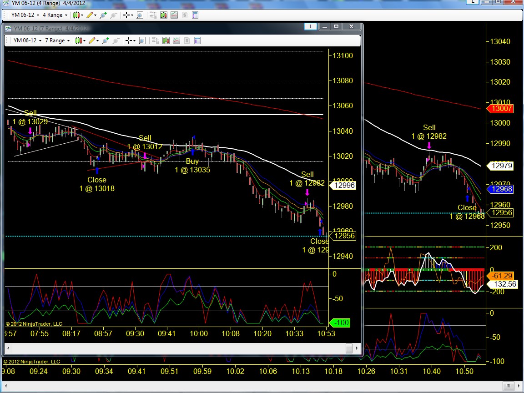Click the 12996 price marker on 7 Range axis
This screenshot has width=524, height=393.
[x=343, y=185]
